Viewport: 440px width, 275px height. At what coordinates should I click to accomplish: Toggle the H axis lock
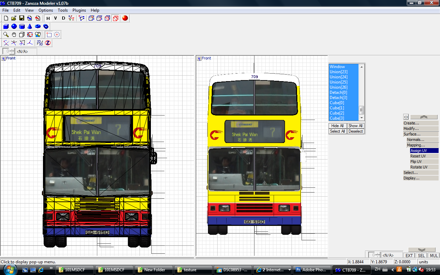click(48, 18)
